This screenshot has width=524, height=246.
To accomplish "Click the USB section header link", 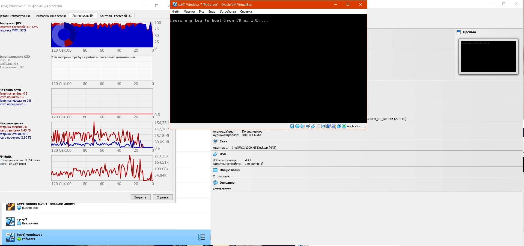I will tap(223, 154).
